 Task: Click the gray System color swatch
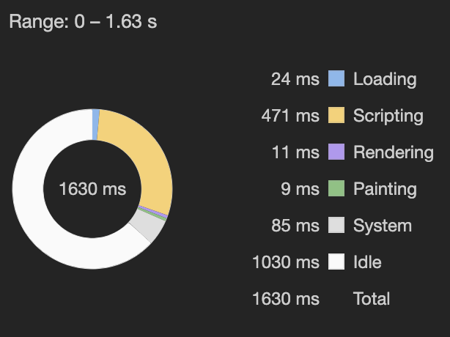336,225
